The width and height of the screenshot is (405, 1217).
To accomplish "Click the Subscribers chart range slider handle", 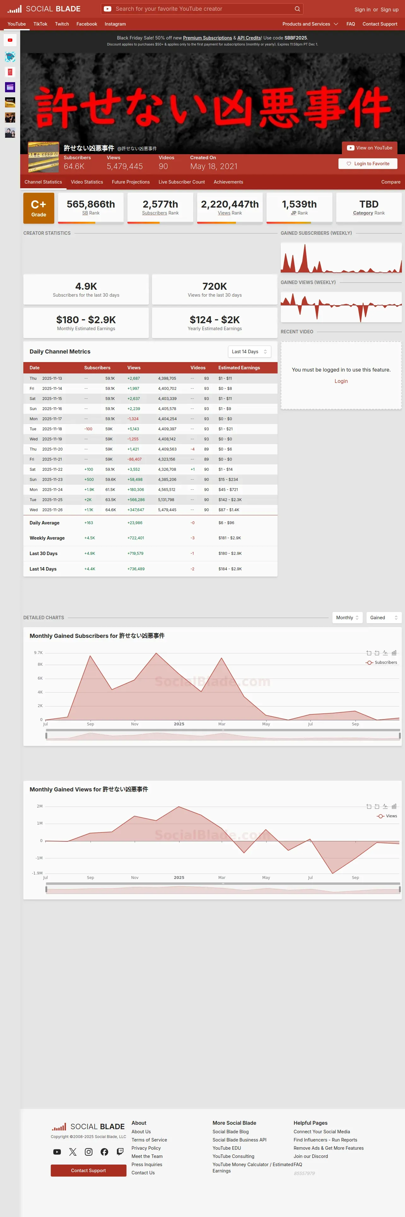I will point(46,736).
